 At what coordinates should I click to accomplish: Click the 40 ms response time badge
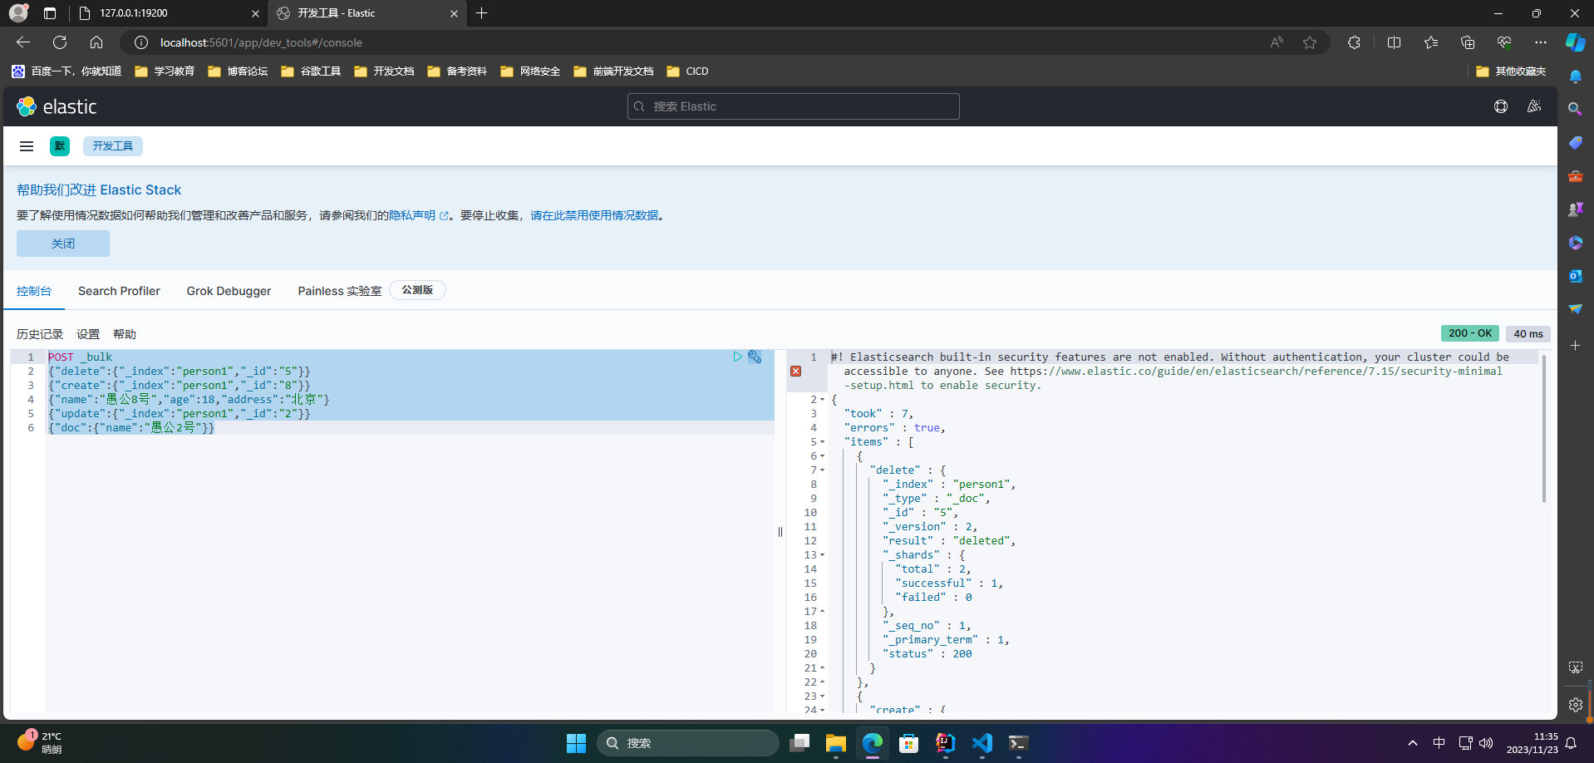[1528, 333]
